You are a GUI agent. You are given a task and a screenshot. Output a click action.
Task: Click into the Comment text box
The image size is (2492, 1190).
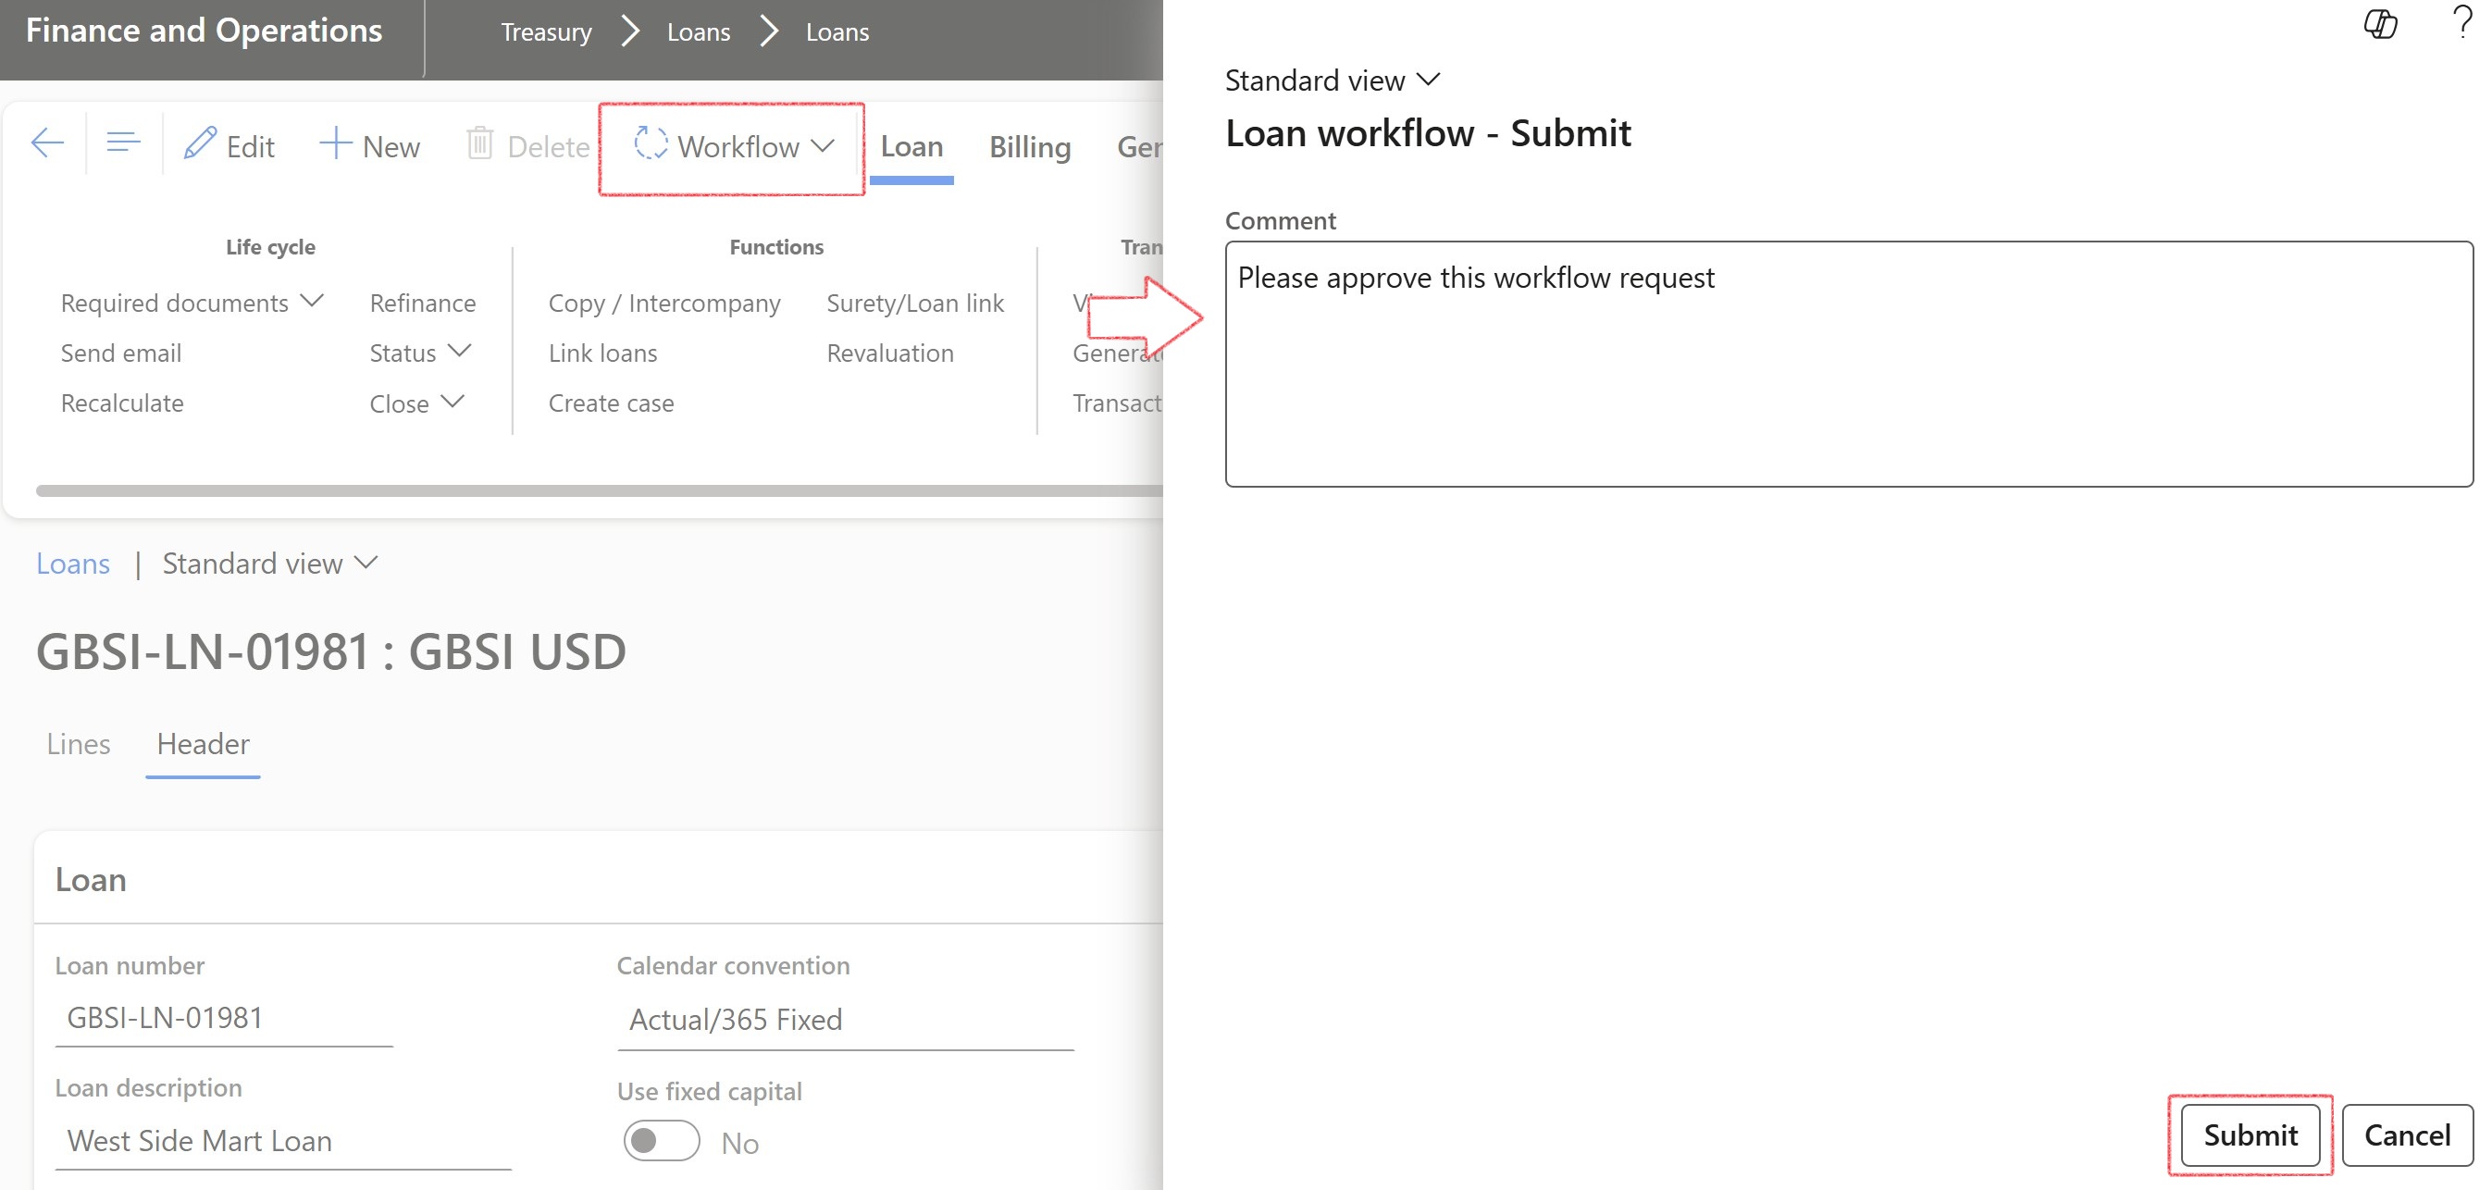pos(1849,364)
